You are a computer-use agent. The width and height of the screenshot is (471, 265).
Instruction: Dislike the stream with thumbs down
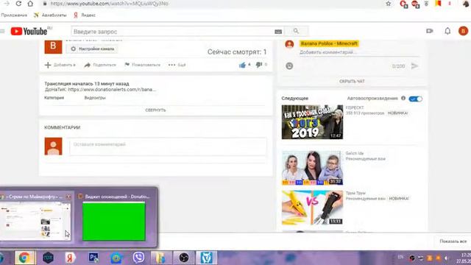tap(258, 65)
